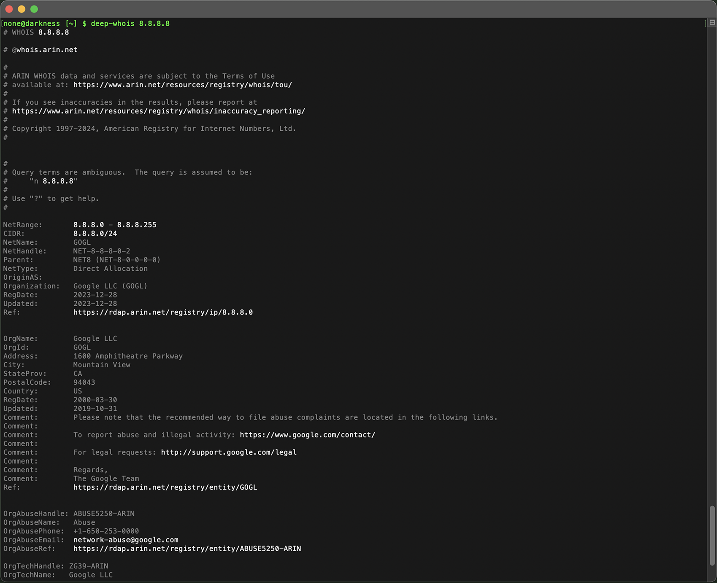Click the support.google.com/legal URL

(228, 452)
